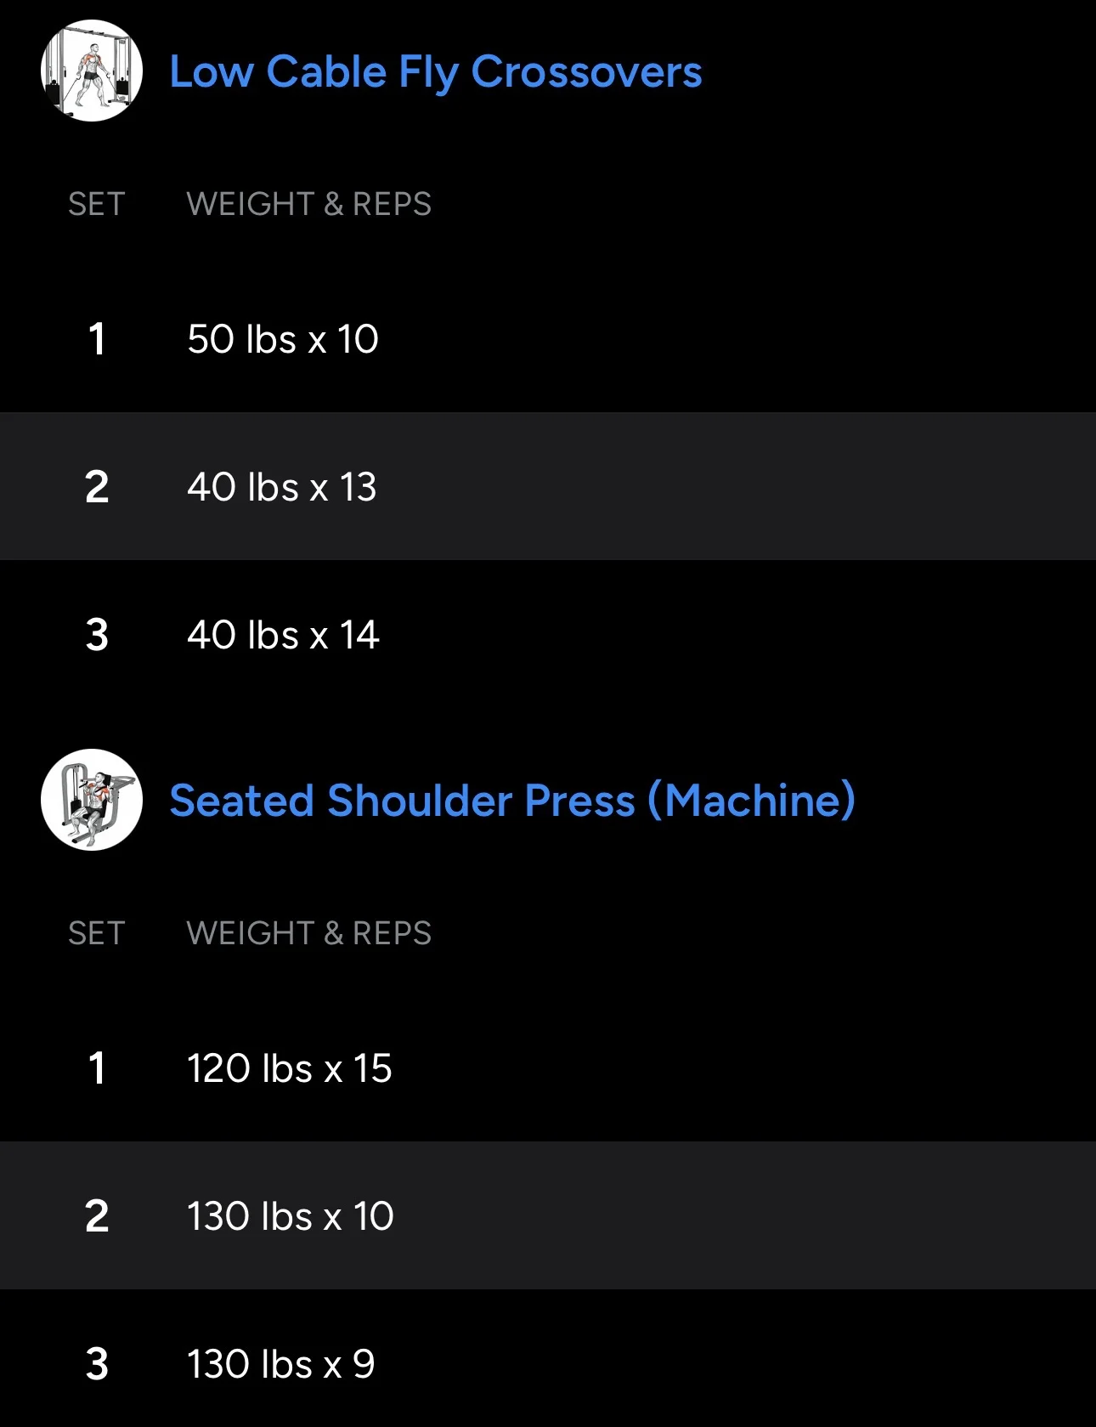Tap set number 1 of shoulder press
This screenshot has width=1096, height=1427.
tap(97, 1068)
